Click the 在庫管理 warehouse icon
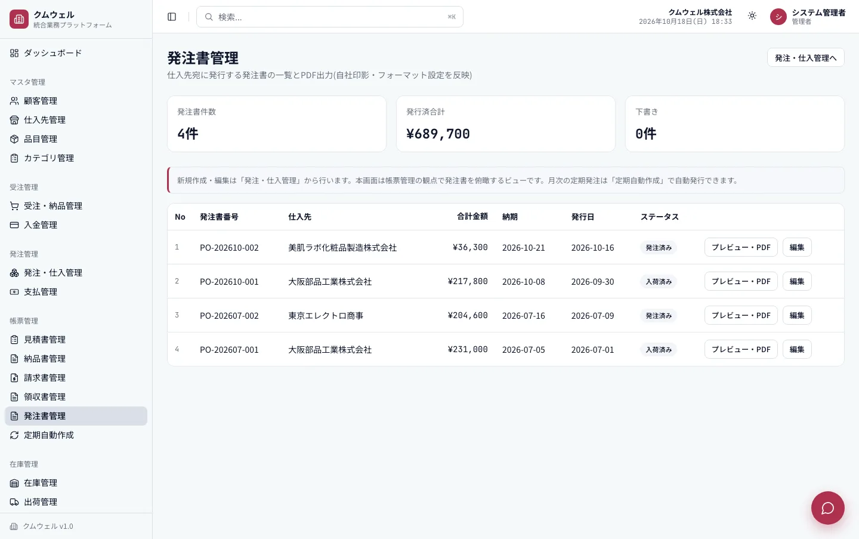 14,483
